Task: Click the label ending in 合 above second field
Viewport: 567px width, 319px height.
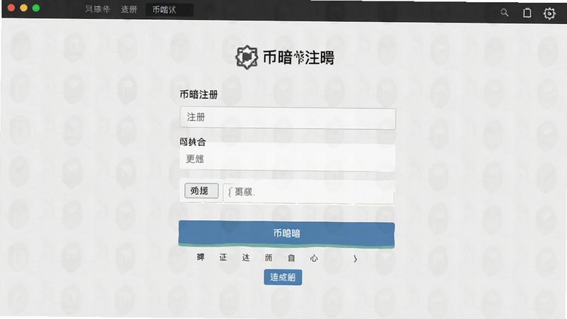Action: pos(193,142)
